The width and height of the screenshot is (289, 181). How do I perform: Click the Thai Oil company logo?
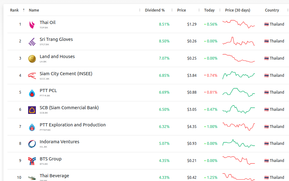coord(32,25)
